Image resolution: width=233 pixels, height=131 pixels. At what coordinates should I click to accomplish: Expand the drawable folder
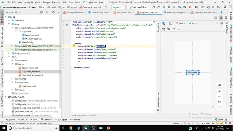12,60
